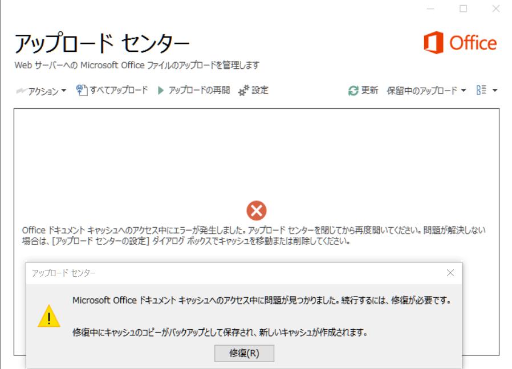Close the アップロード センター warning dialog
512x369 pixels.
(x=450, y=273)
